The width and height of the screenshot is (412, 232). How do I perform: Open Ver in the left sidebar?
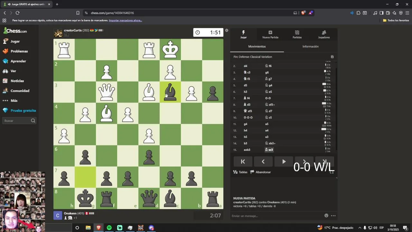pos(19,71)
